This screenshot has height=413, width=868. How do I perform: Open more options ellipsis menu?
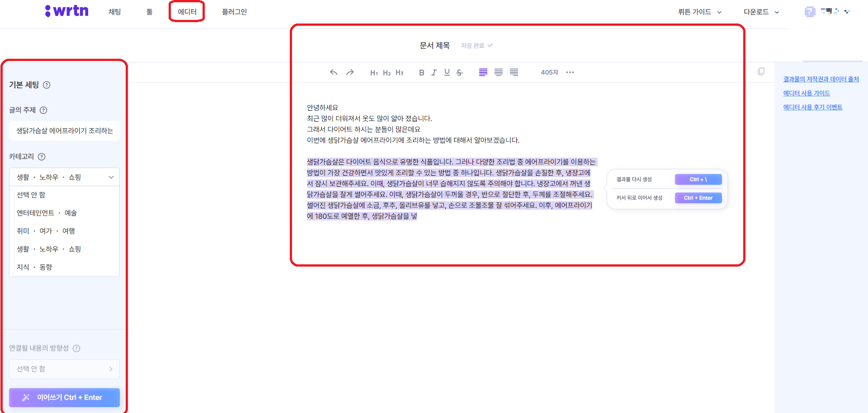point(570,72)
